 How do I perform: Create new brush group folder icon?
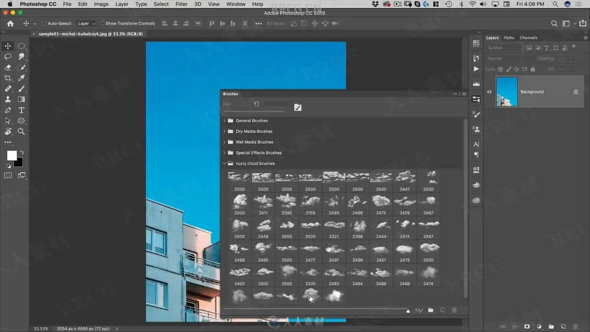coord(431,310)
